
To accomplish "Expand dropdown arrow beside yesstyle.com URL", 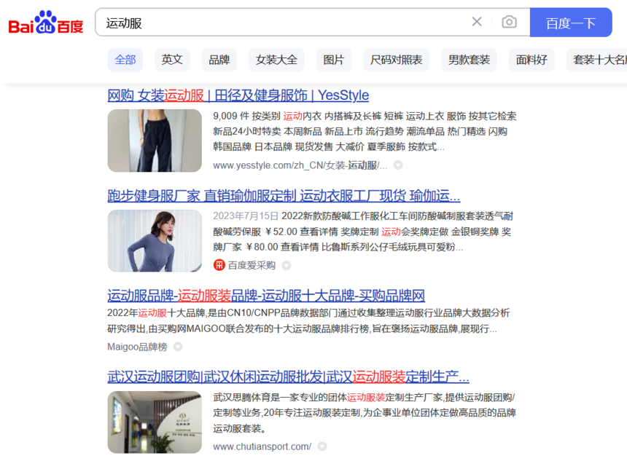I will 398,165.
